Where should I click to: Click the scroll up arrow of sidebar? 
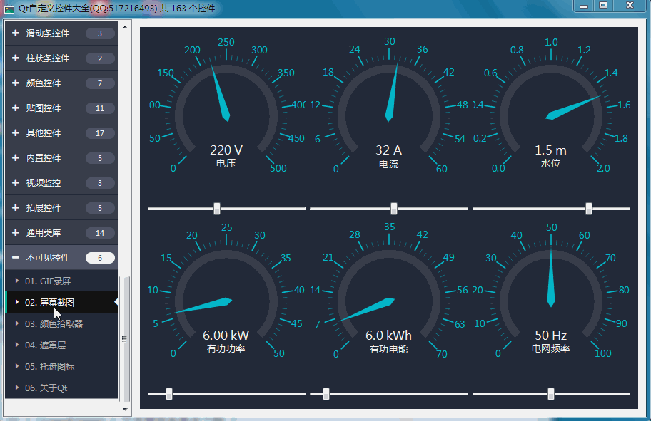pos(125,28)
